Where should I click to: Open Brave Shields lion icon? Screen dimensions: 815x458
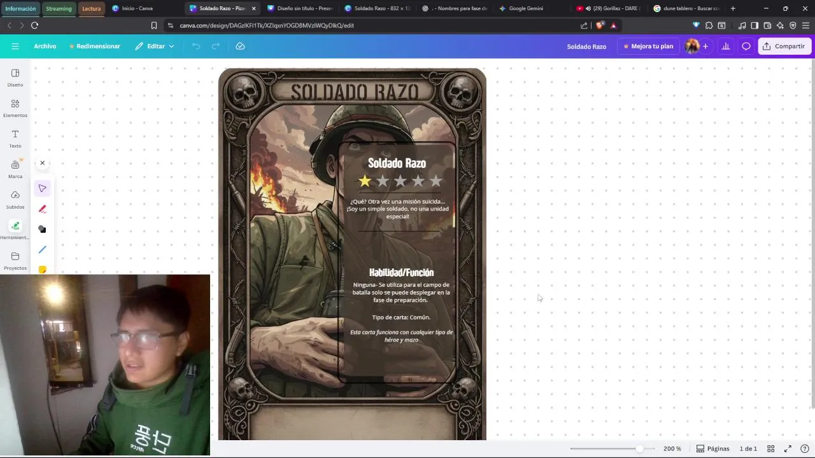[x=599, y=25]
